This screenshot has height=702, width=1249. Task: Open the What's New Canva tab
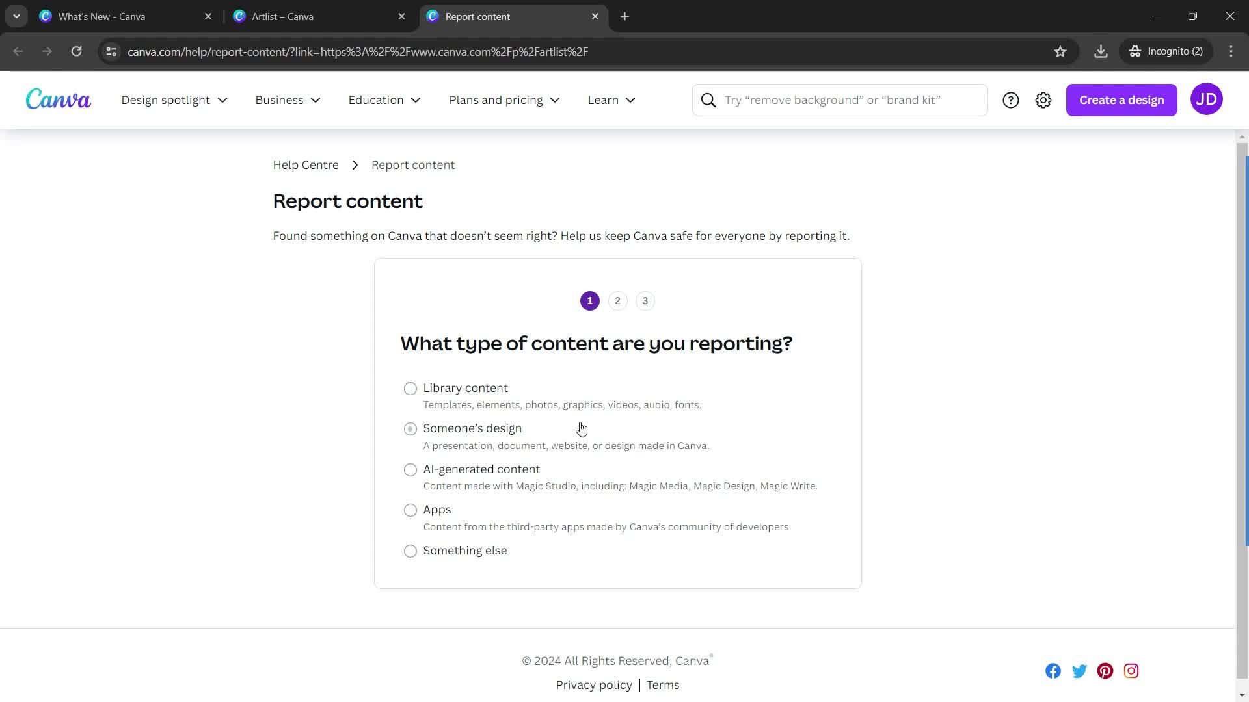(102, 16)
